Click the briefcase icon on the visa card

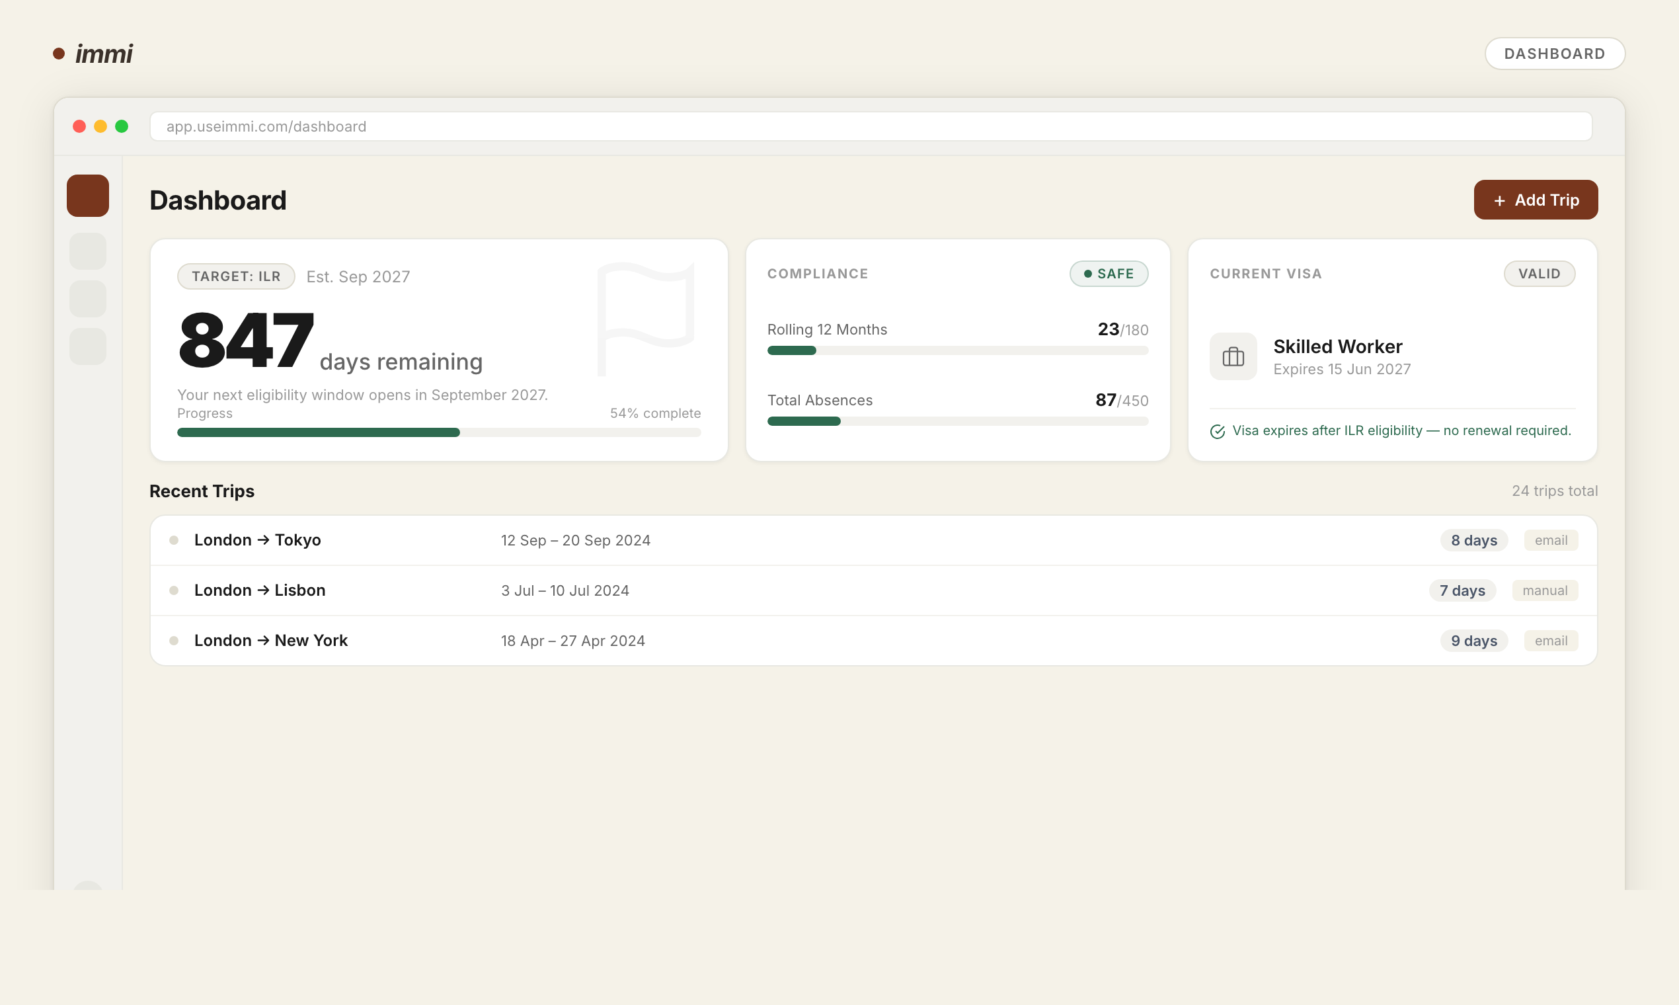1233,356
